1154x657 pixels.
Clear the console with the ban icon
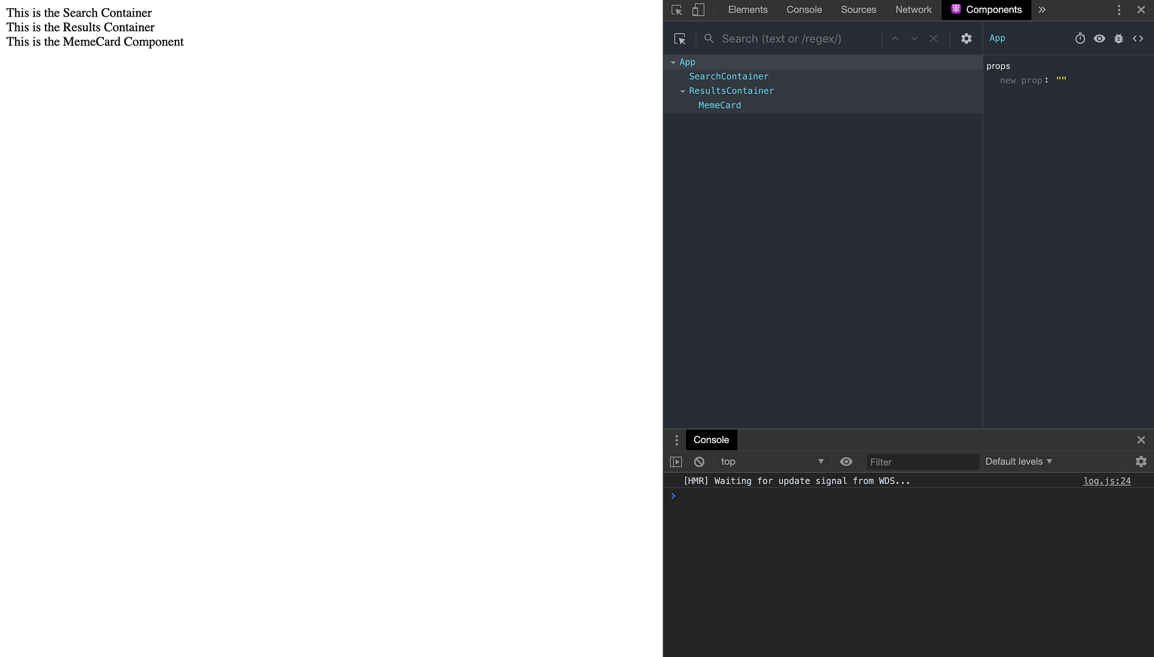pos(699,462)
